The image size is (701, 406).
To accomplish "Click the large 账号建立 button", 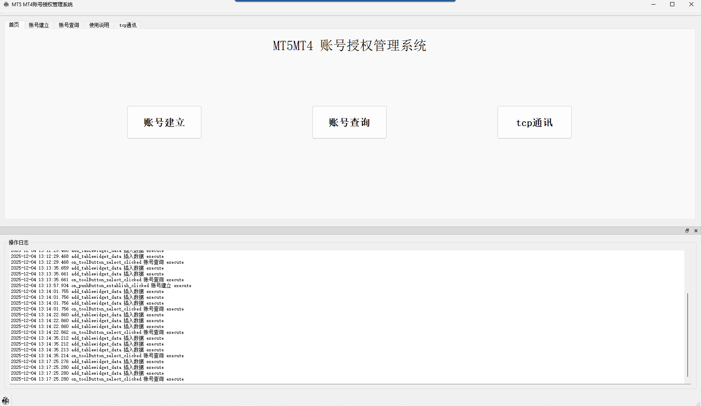I will [164, 122].
